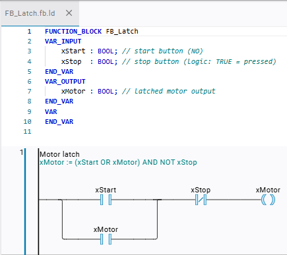This screenshot has width=287, height=255.
Task: Click the network comment with xMotor assignment
Action: tap(118, 163)
